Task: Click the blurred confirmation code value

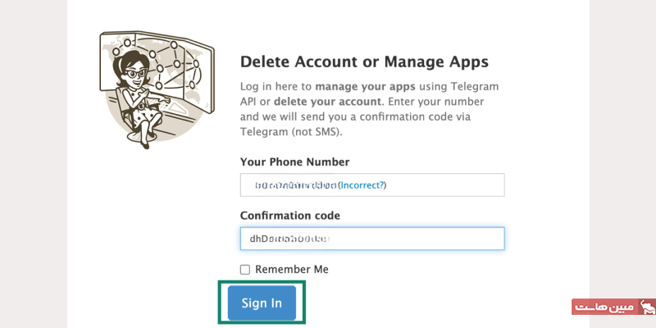Action: [x=289, y=239]
